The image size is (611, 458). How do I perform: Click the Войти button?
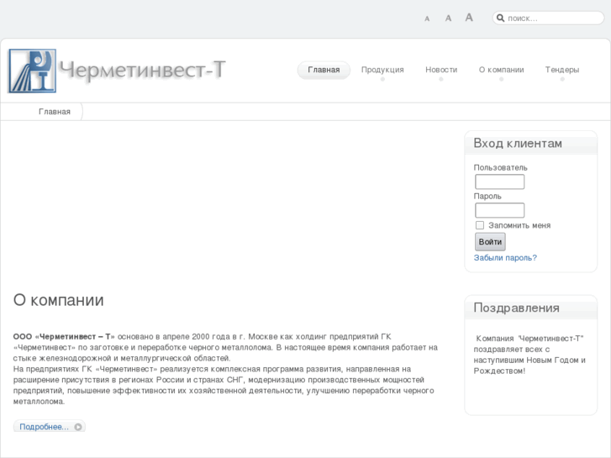490,242
